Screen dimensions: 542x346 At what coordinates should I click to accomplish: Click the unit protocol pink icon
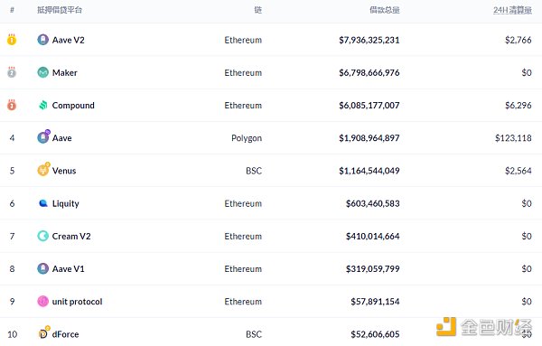pos(42,302)
